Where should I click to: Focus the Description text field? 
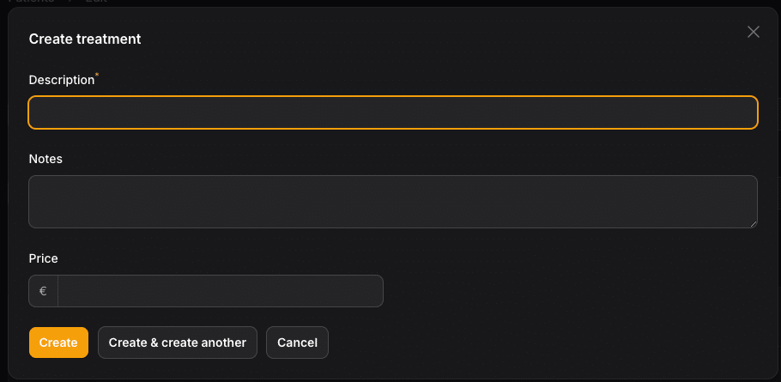[393, 112]
